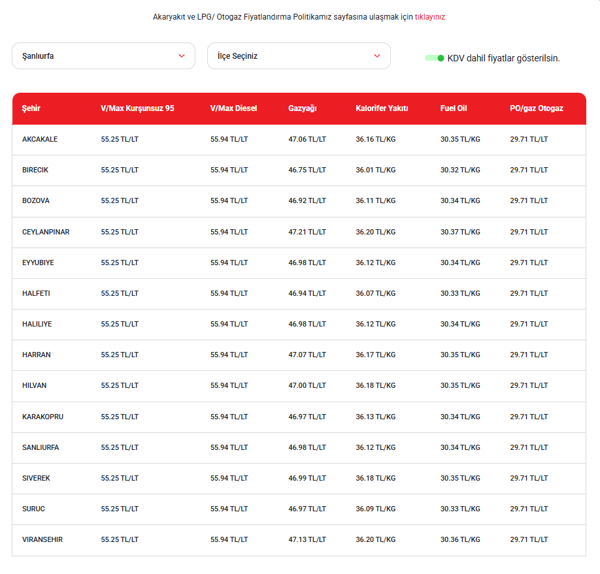The height and width of the screenshot is (574, 600).
Task: Toggle KDV dahil fiyatlar switch
Action: [x=434, y=58]
